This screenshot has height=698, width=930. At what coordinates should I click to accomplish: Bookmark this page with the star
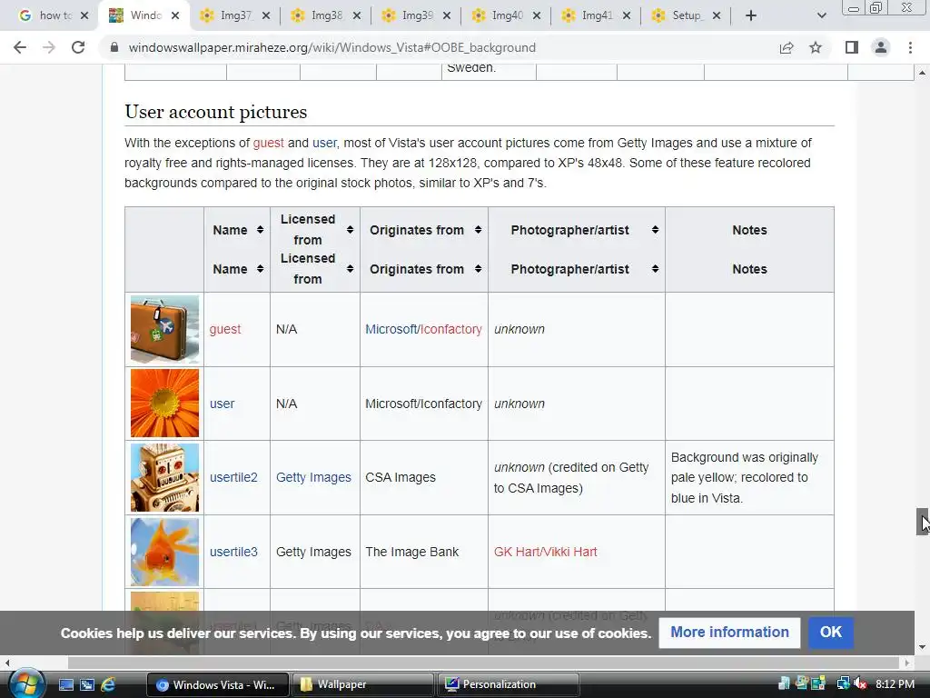816,47
